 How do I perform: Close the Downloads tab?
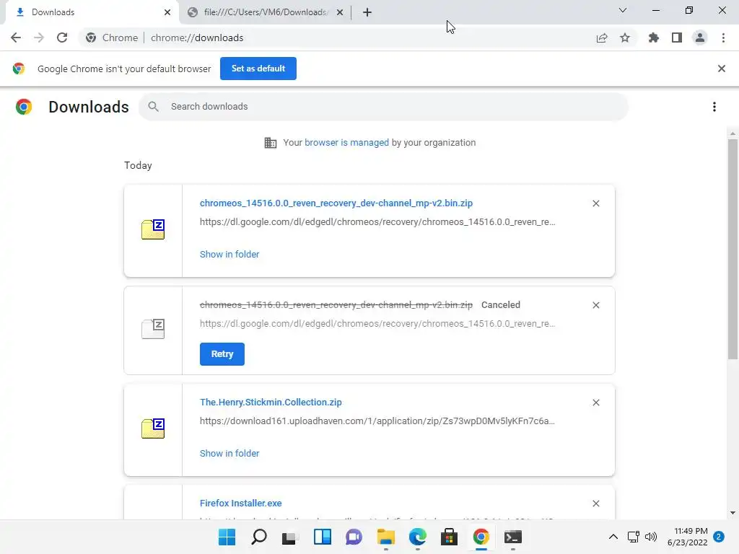[167, 12]
